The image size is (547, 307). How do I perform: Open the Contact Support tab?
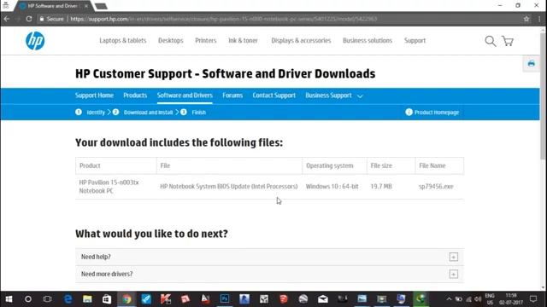(273, 96)
